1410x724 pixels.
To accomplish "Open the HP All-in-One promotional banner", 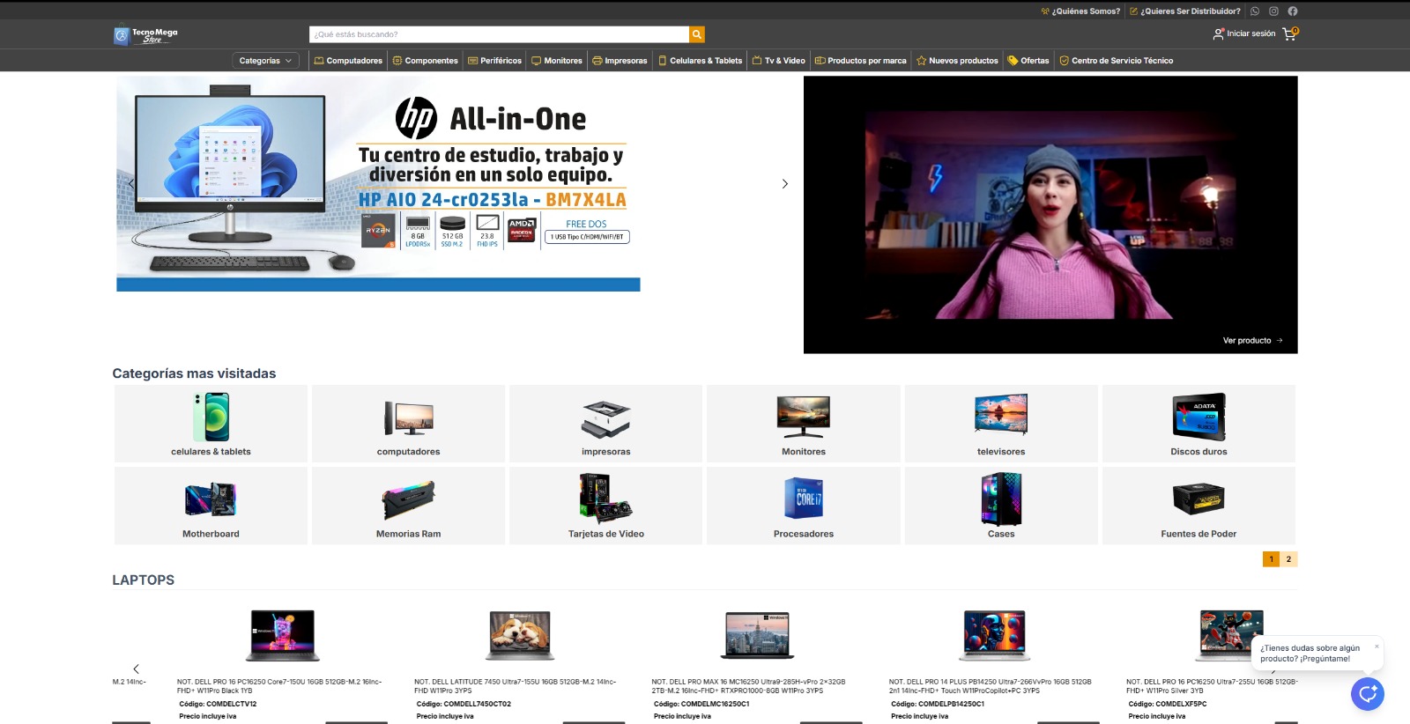I will [x=378, y=183].
